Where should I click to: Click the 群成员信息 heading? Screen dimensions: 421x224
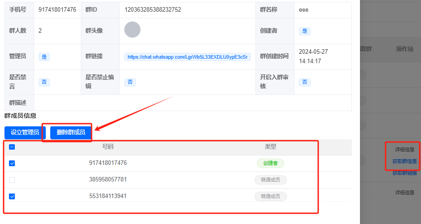(20, 116)
